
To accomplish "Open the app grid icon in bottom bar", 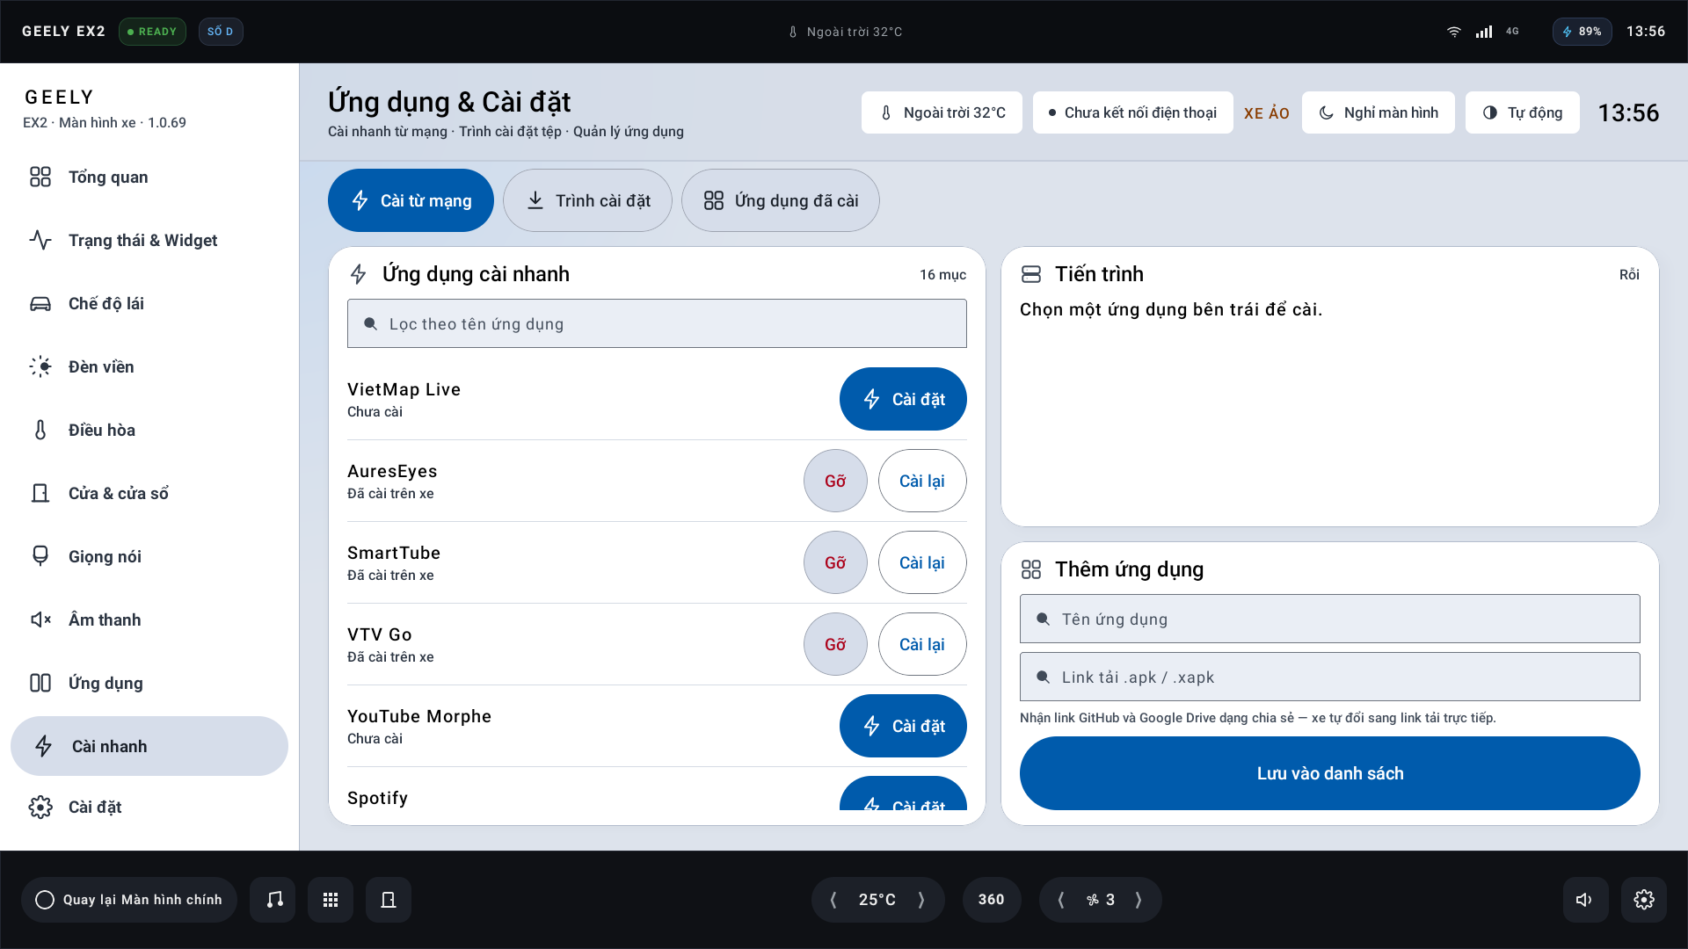I will 331,900.
